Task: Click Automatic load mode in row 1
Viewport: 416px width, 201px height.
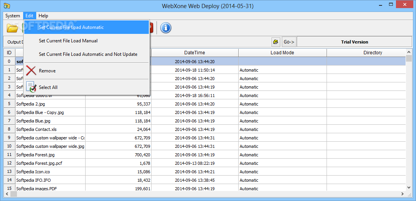Action: [282, 70]
